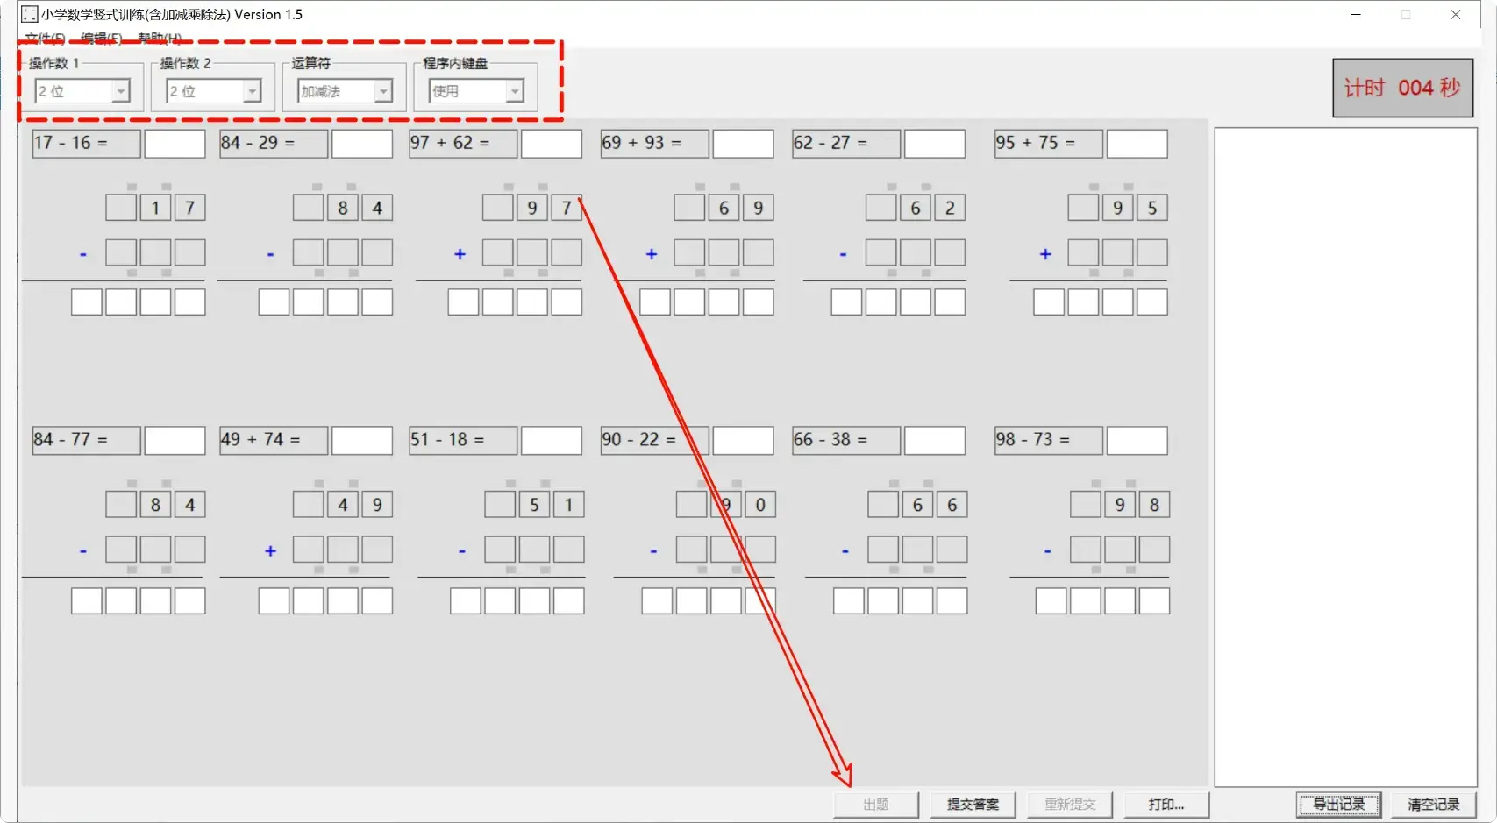The height and width of the screenshot is (823, 1497).
Task: Click the answer box for 17 - 16
Action: point(175,144)
